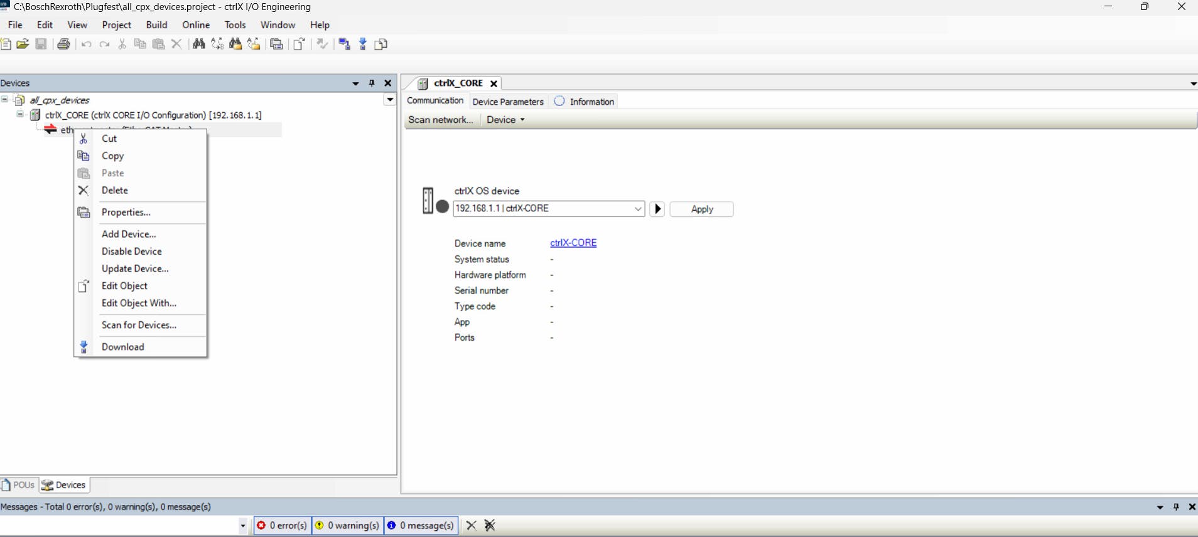Click the Redo arrow icon
Screen dimensions: 1198x537
[x=105, y=44]
